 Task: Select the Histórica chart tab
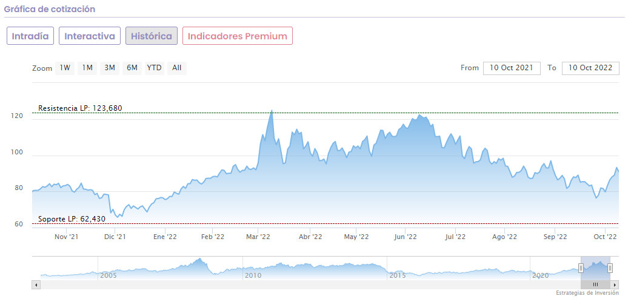click(152, 36)
